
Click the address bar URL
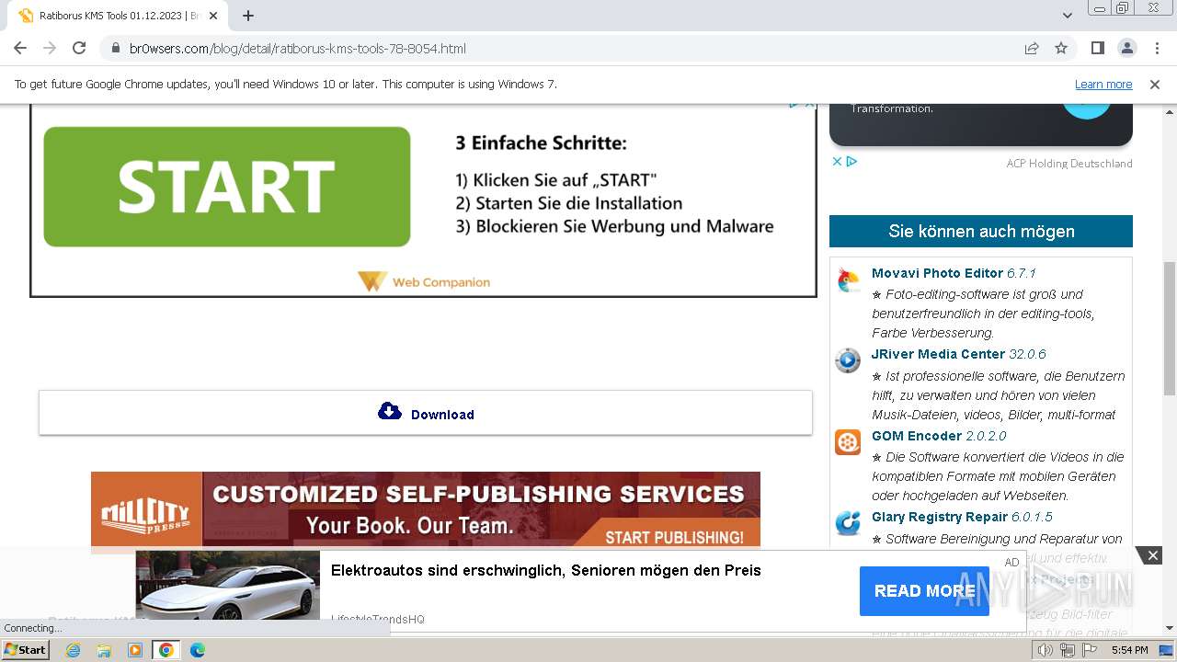coord(298,48)
